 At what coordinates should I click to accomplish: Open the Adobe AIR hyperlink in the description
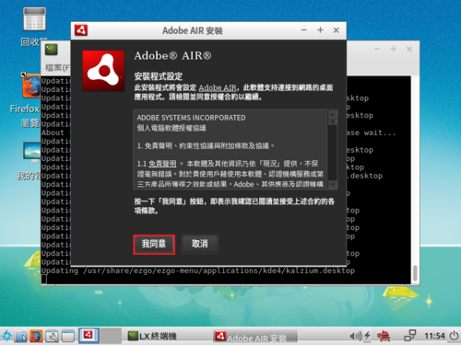[x=218, y=87]
